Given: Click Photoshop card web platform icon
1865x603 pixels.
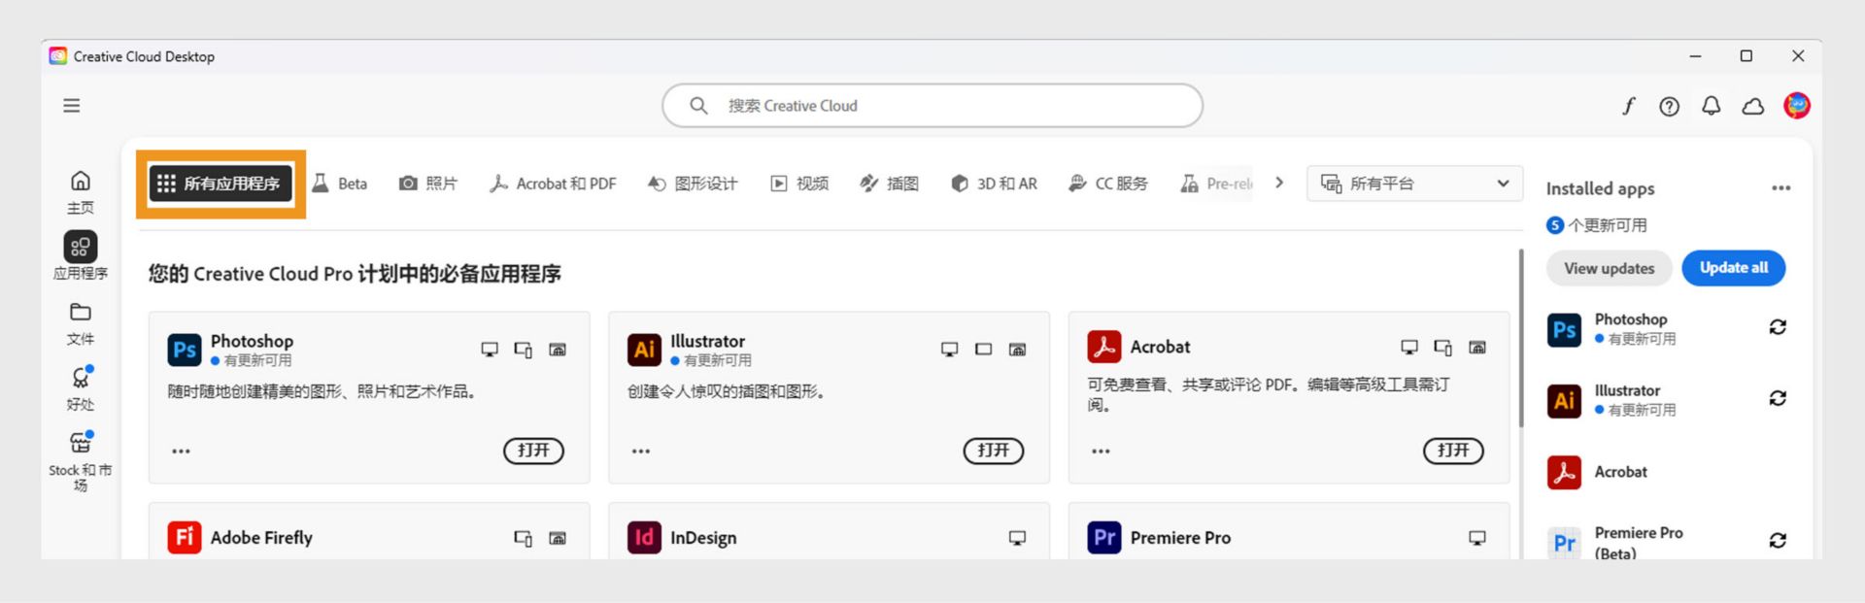Looking at the screenshot, I should (558, 350).
